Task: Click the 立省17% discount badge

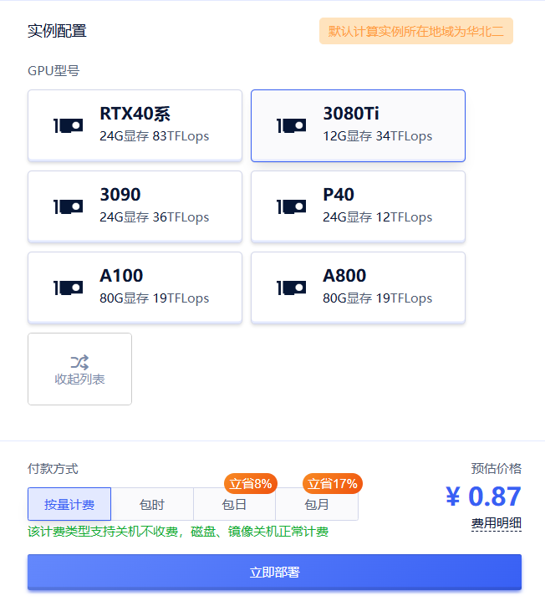Action: 333,483
